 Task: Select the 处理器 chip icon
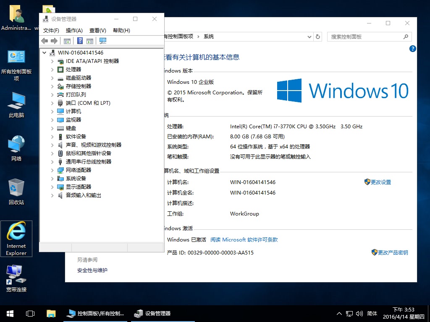click(x=60, y=70)
